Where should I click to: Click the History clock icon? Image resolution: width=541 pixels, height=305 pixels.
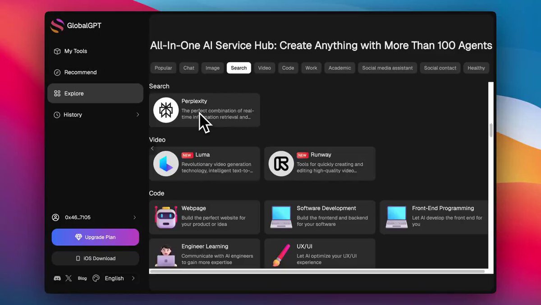tap(57, 115)
